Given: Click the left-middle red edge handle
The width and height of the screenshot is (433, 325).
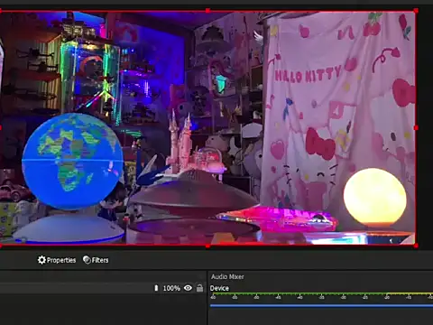Looking at the screenshot, I should [x=1, y=128].
